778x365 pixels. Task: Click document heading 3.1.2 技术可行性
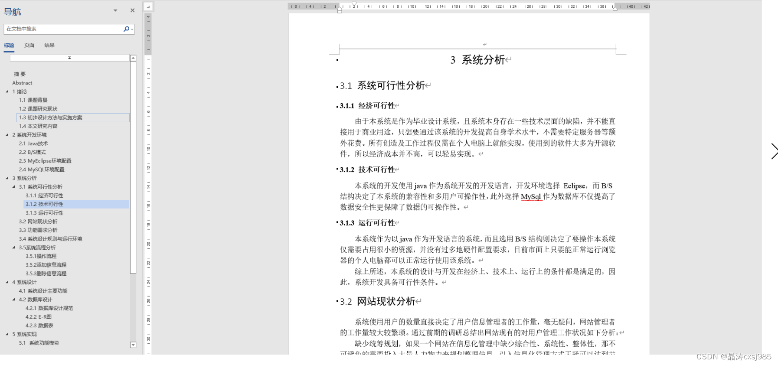[x=367, y=170]
